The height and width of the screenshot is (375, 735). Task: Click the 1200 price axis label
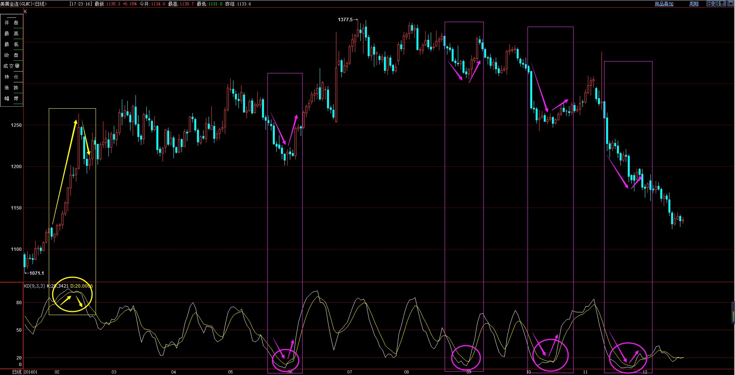click(x=16, y=167)
